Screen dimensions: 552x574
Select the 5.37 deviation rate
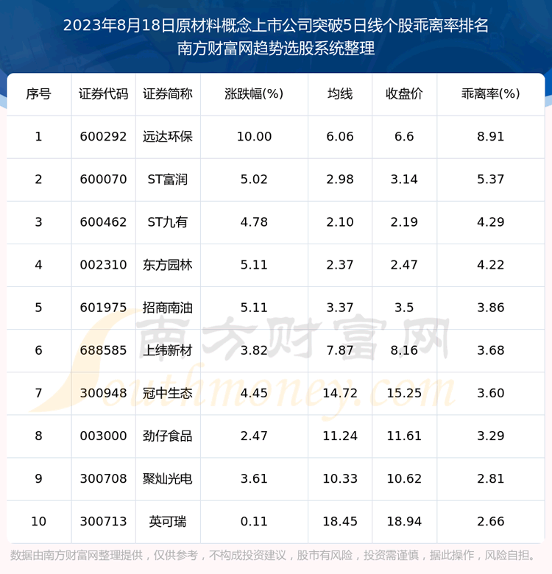pyautogui.click(x=490, y=180)
